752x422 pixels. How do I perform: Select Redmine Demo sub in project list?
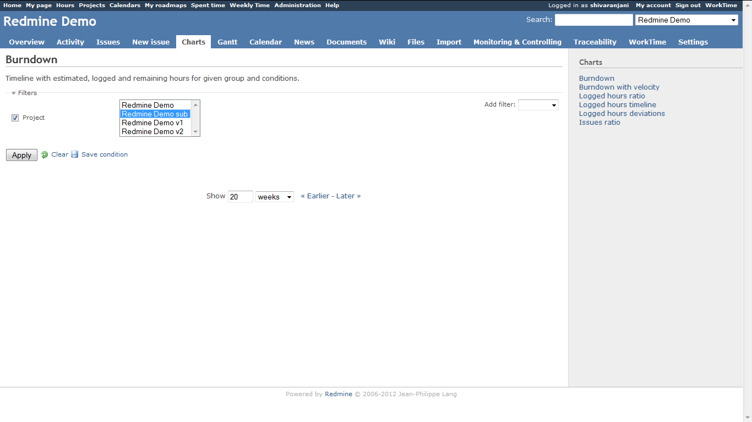[155, 114]
